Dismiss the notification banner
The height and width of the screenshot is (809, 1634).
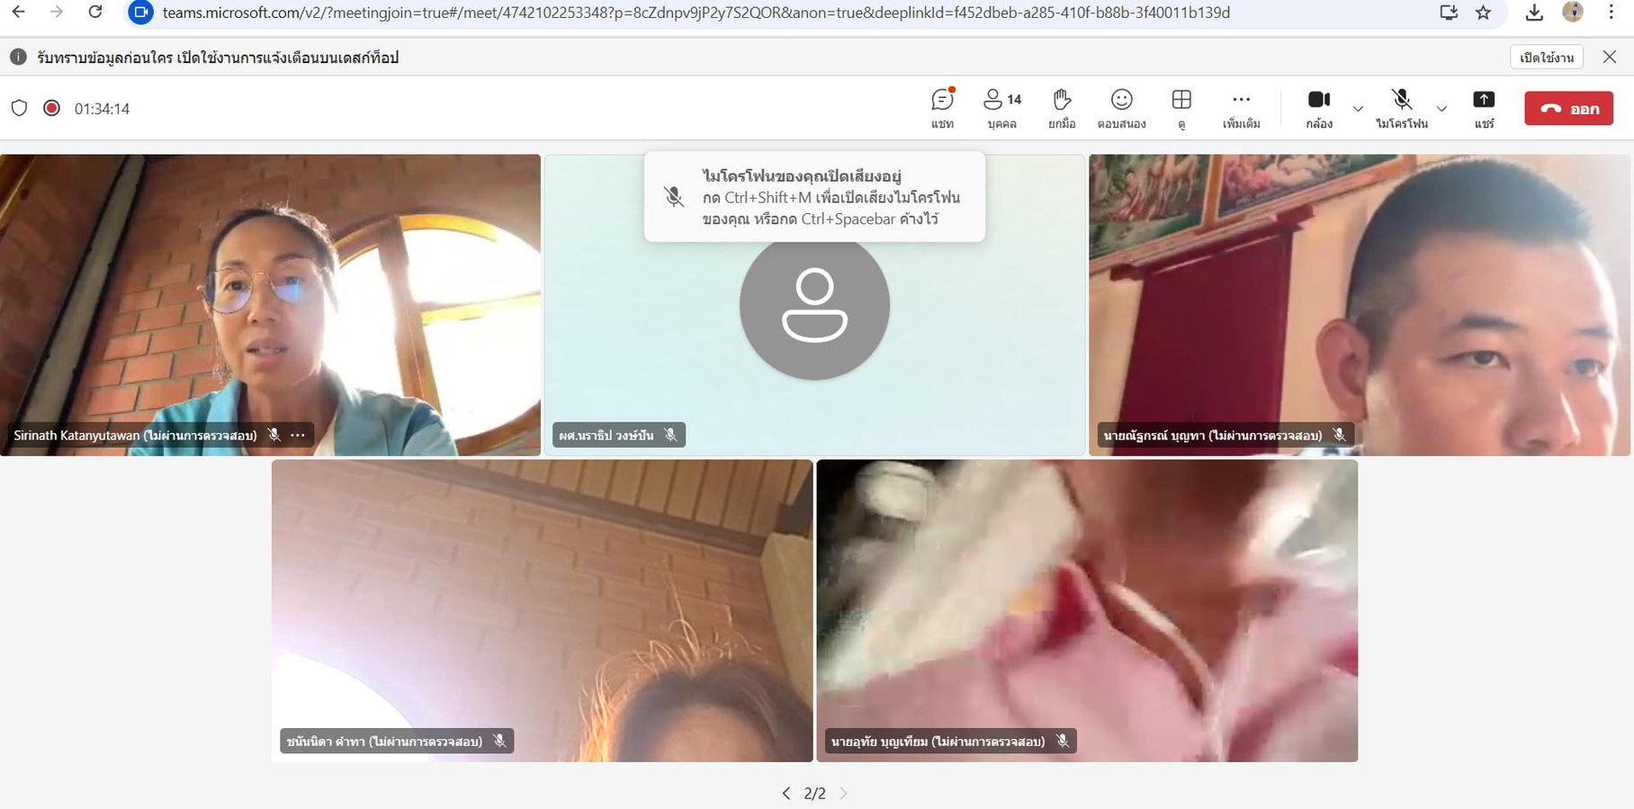point(1610,58)
